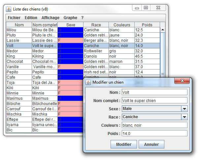
Task: Close the Modifier un chien dialog
Action: [182, 81]
